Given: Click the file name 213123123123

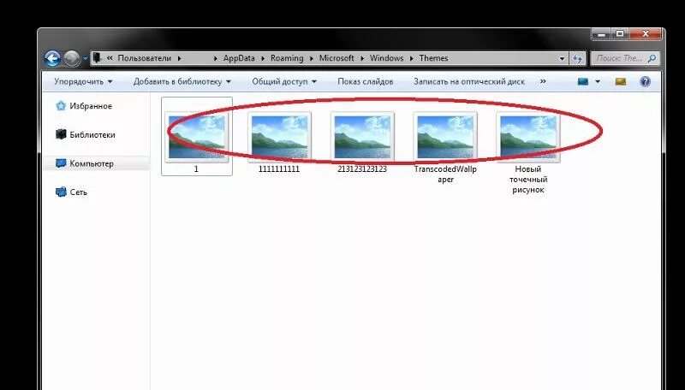Looking at the screenshot, I should click(x=361, y=169).
